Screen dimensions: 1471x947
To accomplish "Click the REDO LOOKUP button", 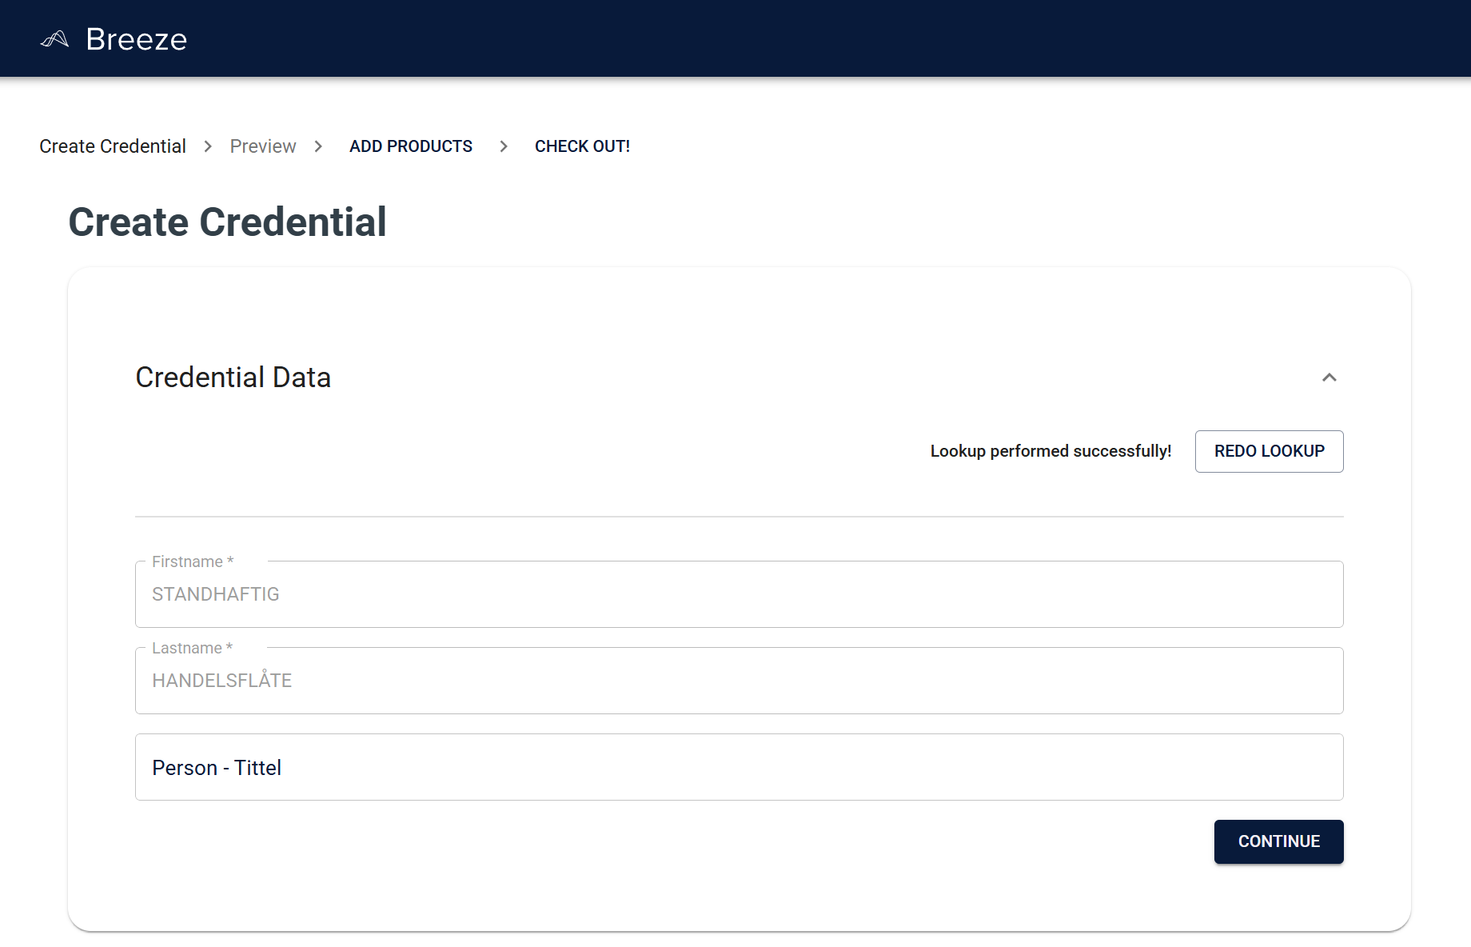I will pyautogui.click(x=1269, y=451).
